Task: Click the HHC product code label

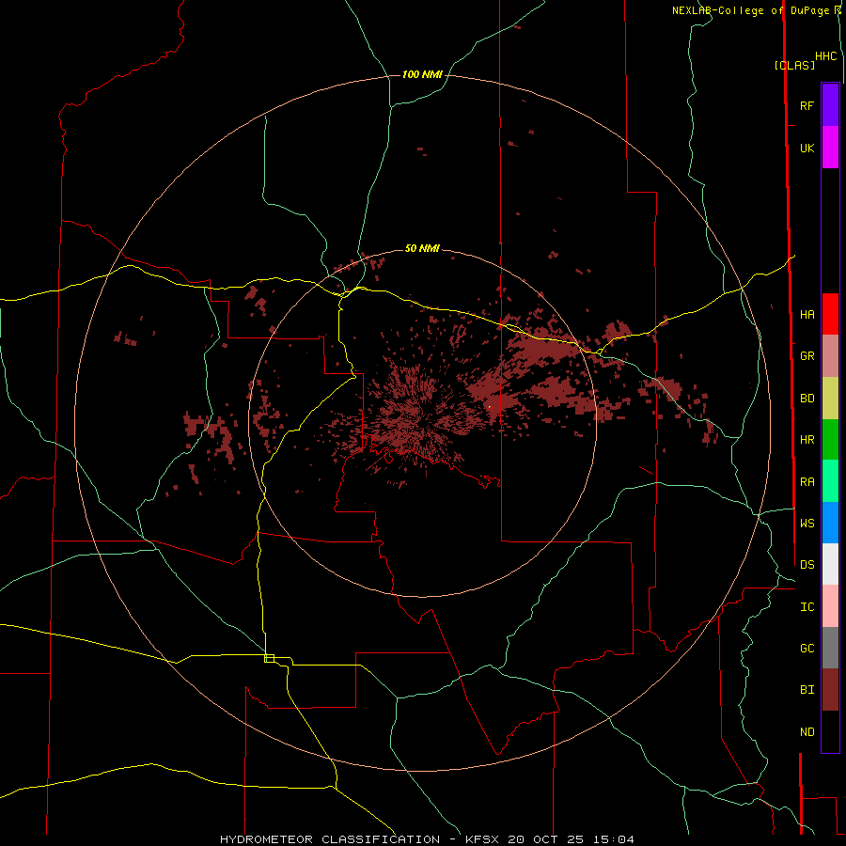Action: tap(825, 56)
